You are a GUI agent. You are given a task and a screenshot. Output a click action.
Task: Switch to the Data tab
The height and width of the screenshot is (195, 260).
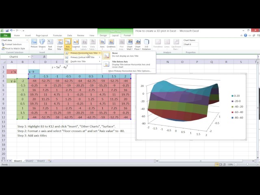coord(69,35)
